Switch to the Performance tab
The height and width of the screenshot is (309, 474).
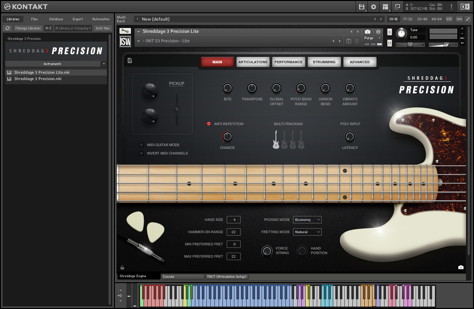[289, 62]
